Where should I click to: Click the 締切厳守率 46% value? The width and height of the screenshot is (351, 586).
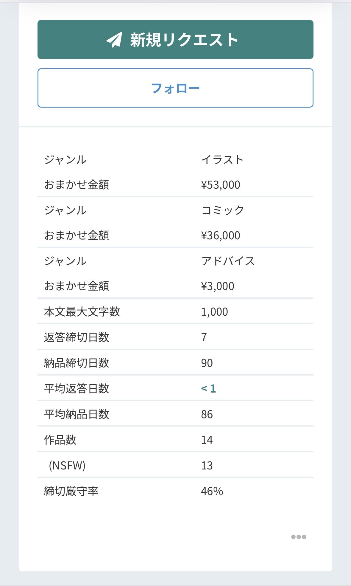click(212, 491)
